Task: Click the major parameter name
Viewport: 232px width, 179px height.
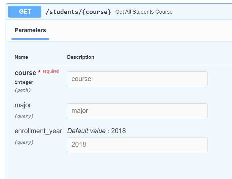Action: [x=23, y=105]
